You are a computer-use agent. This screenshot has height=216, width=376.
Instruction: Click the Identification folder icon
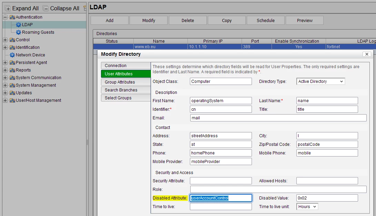click(12, 47)
